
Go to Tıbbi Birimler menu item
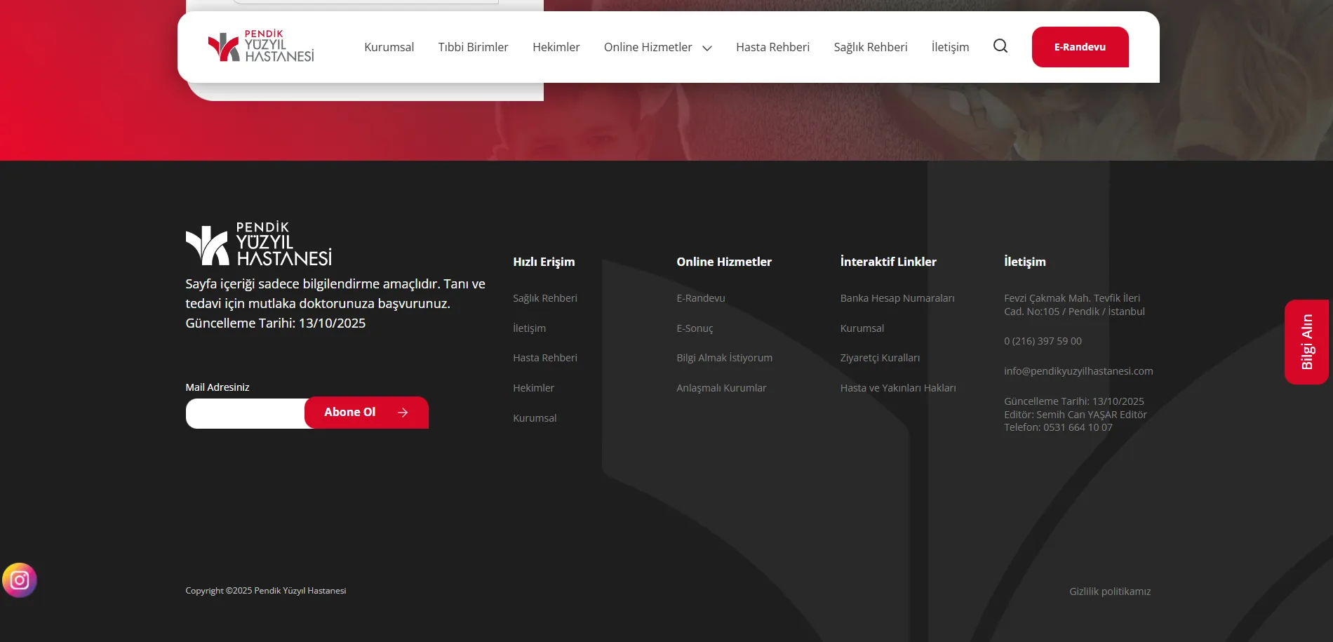pyautogui.click(x=473, y=47)
